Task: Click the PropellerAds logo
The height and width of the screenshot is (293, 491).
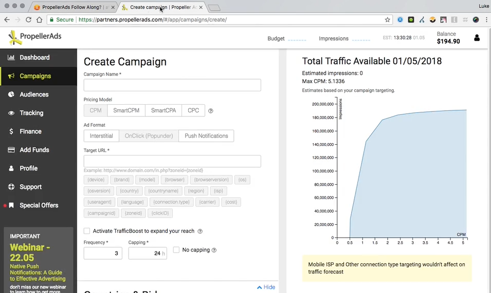Action: coord(35,37)
